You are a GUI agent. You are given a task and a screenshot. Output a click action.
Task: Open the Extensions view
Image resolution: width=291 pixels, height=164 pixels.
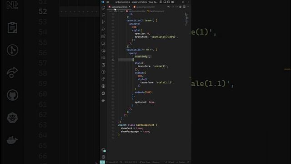[x=103, y=36]
